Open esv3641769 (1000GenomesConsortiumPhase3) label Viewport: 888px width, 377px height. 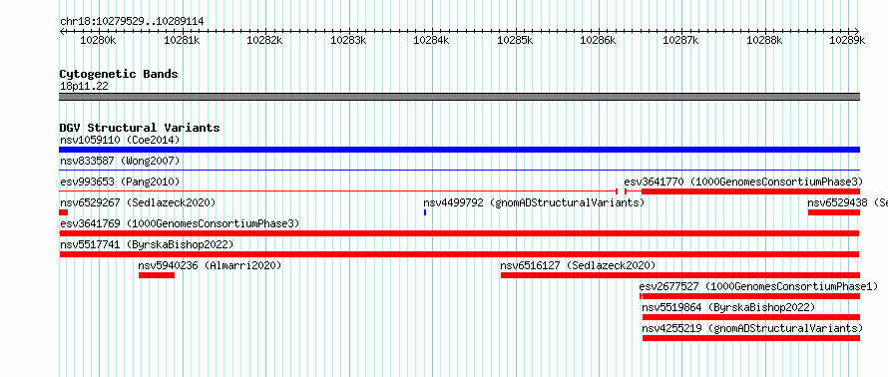coord(180,223)
